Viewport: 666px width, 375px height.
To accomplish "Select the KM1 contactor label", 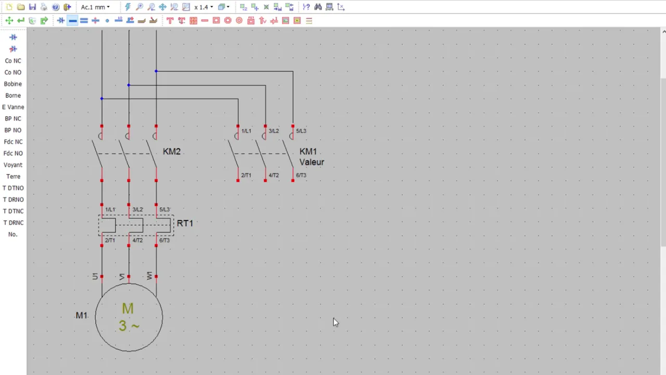I will tap(308, 152).
